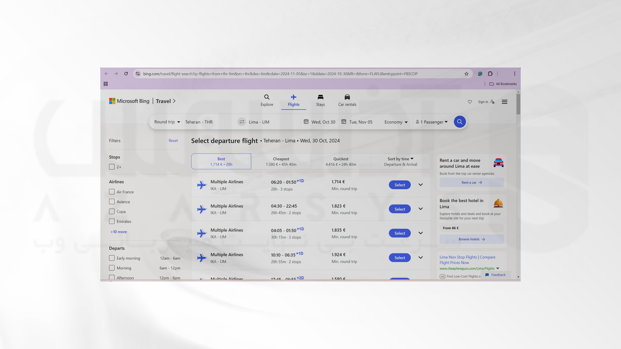
Task: Check the Early morning departure filter
Action: point(112,258)
